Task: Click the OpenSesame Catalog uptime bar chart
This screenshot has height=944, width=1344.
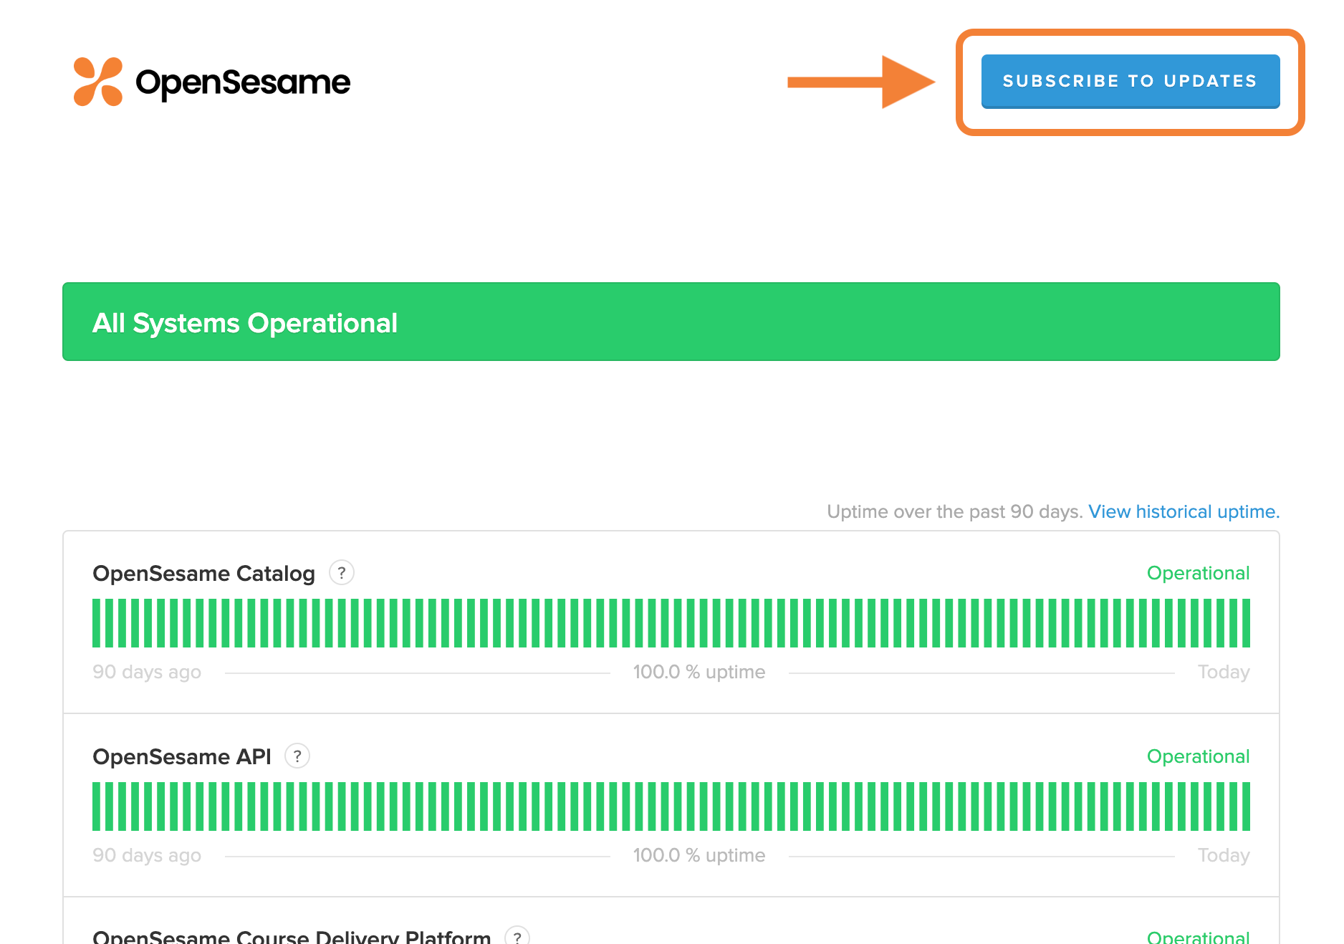Action: coord(671,623)
